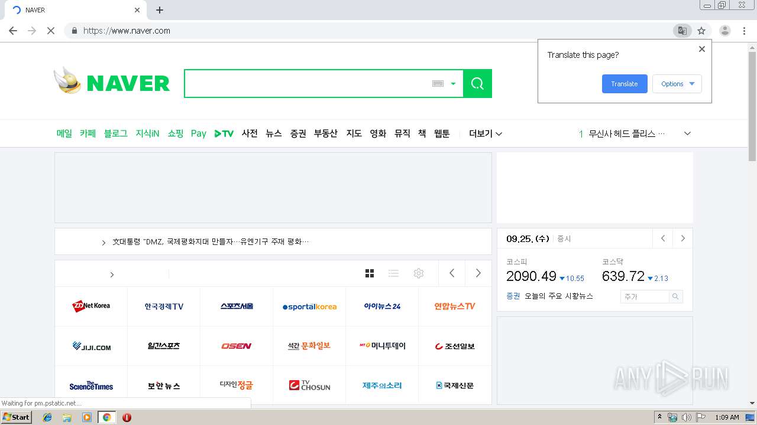This screenshot has height=425, width=757.
Task: Open the 지식iN menu link
Action: pyautogui.click(x=147, y=133)
